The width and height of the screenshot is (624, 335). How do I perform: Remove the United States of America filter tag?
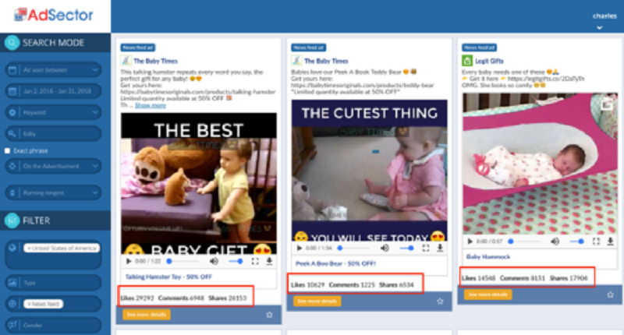29,248
